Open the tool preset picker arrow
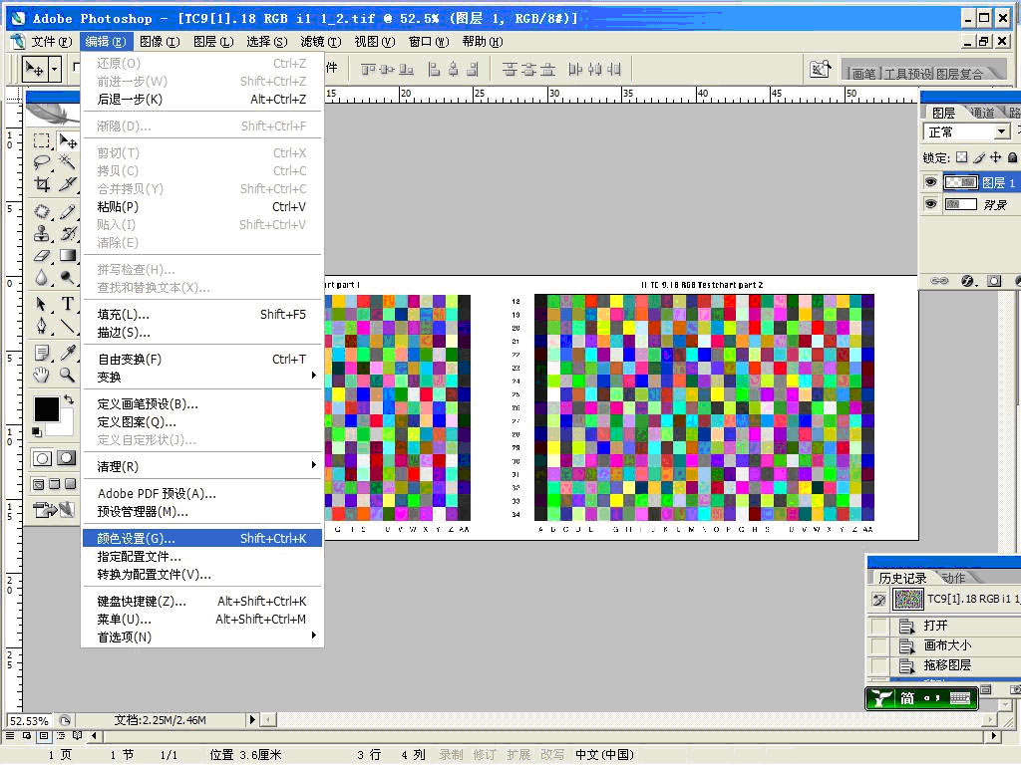Viewport: 1021px width, 765px height. coord(55,69)
